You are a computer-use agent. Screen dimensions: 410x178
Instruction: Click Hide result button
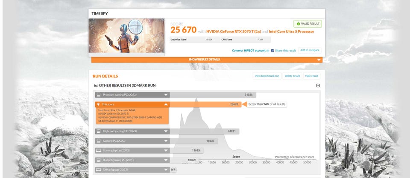tap(312, 76)
